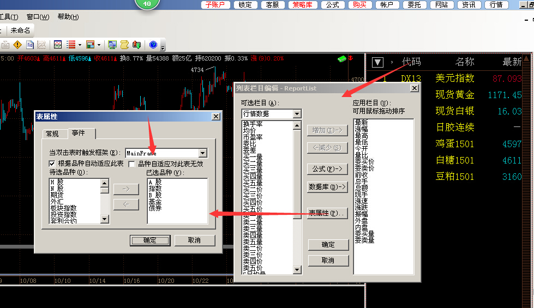Click the red-green dual line chart icon

pyautogui.click(x=58, y=45)
